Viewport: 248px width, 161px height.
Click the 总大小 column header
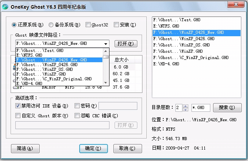tap(122, 60)
